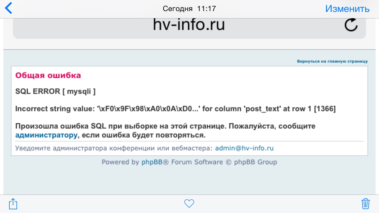
Task: Select the 'Incorrect string value' error line
Action: pos(175,109)
